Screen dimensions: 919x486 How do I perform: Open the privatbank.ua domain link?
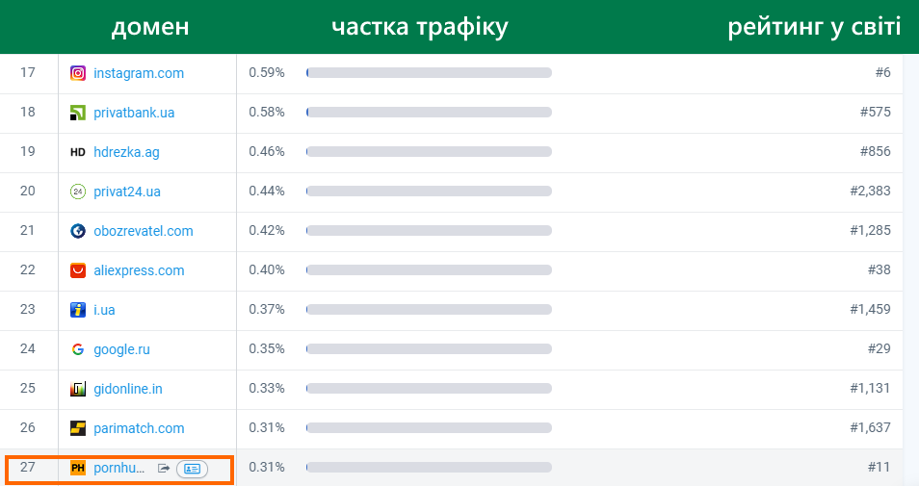[134, 113]
